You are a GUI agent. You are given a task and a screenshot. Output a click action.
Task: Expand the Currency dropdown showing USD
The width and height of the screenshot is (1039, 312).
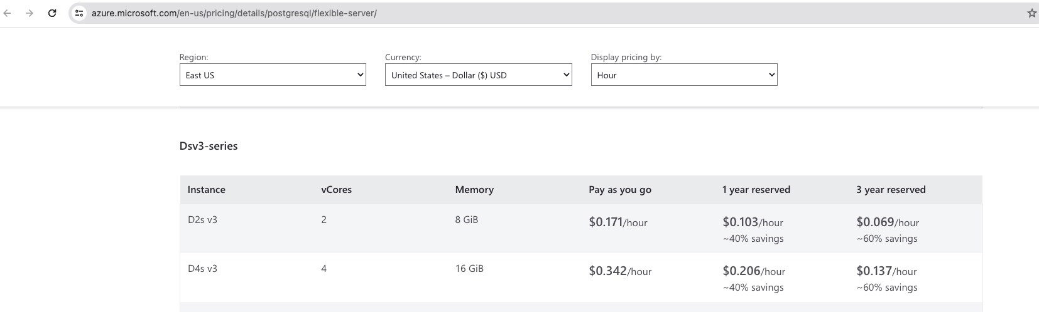pyautogui.click(x=478, y=75)
